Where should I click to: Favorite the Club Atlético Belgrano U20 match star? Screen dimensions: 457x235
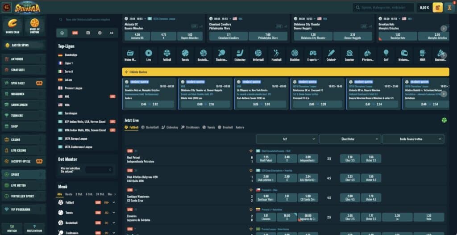[251, 170]
